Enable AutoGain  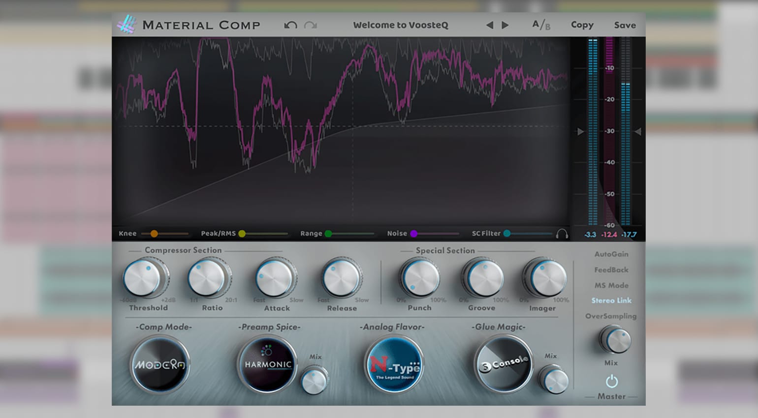click(611, 254)
